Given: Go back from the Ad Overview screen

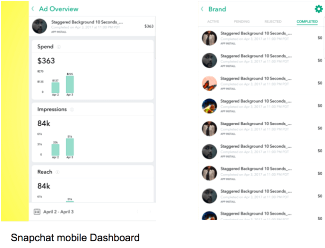Looking at the screenshot, I should [x=33, y=9].
